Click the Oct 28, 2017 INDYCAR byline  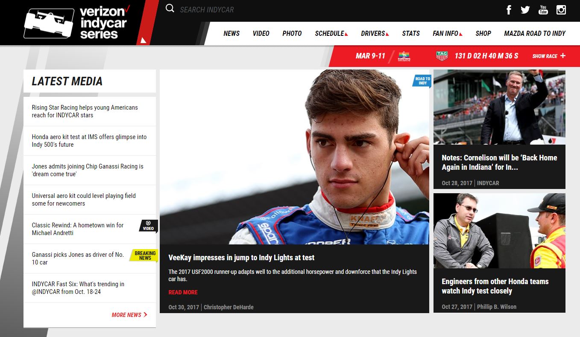click(470, 183)
